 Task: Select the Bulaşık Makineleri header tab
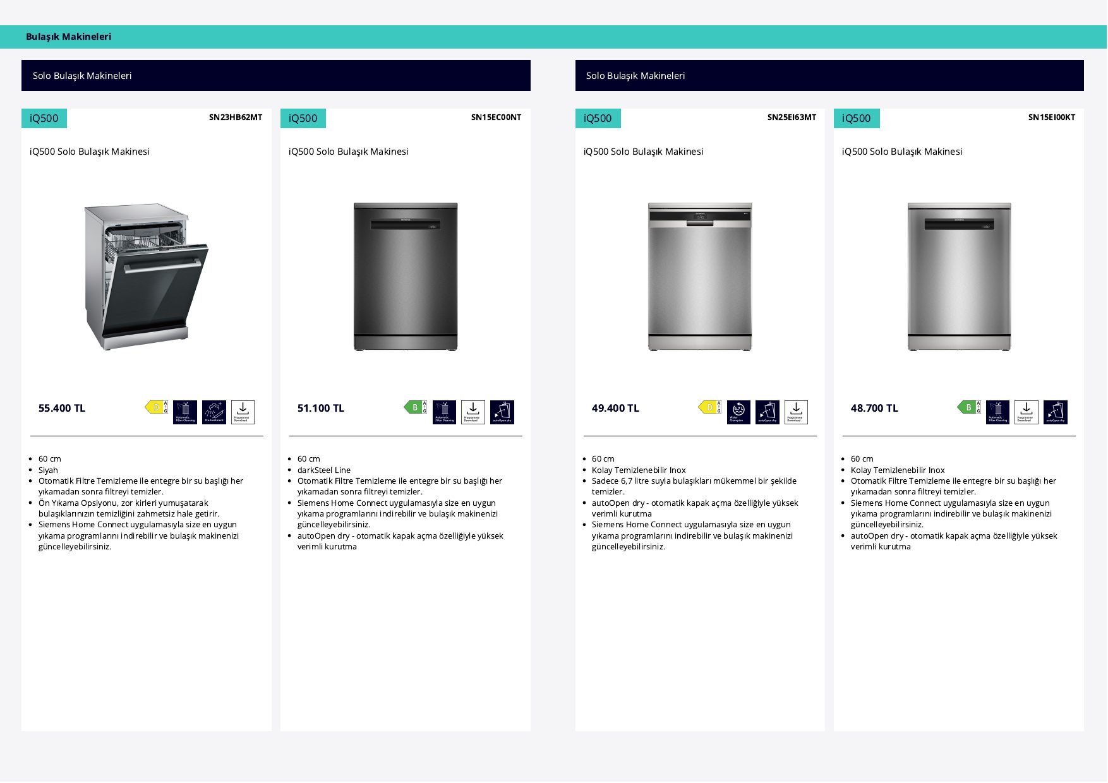click(69, 37)
